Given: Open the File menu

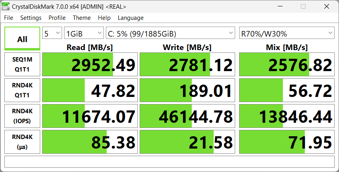Looking at the screenshot, I should 8,18.
